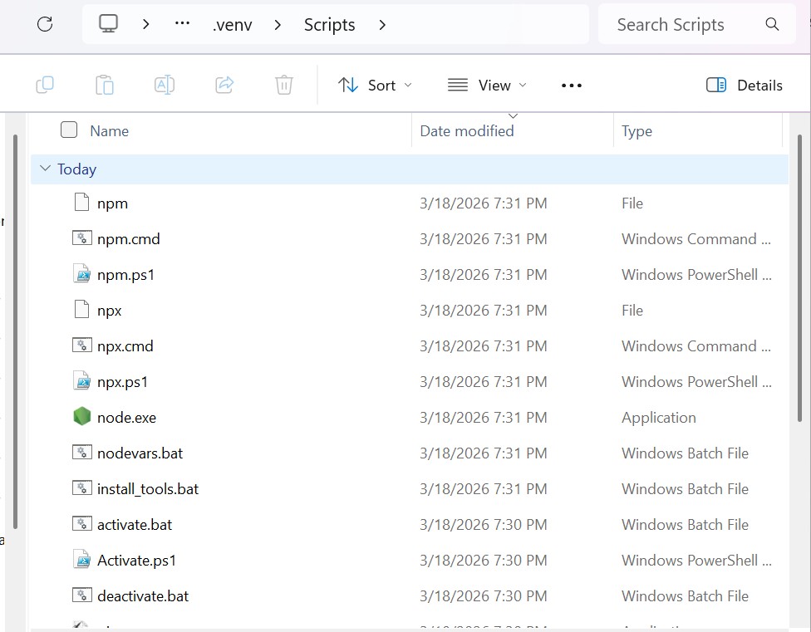Click the Scripts breadcrumb

(329, 25)
